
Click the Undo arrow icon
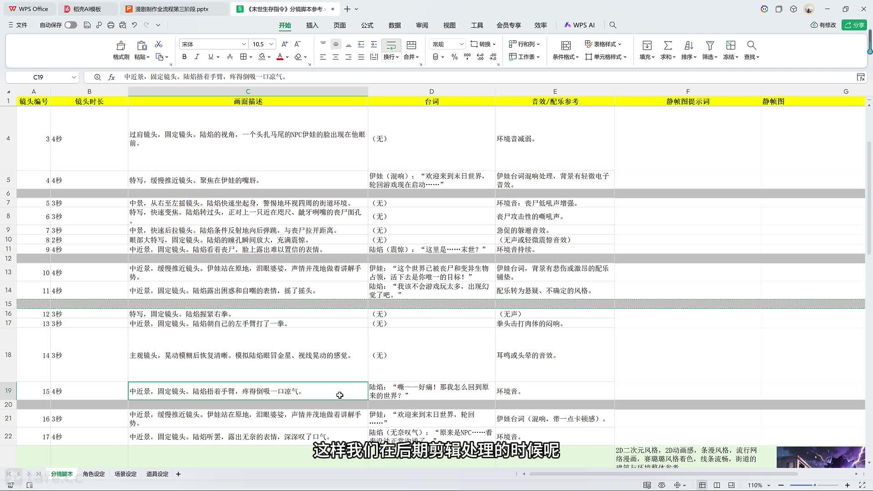(135, 25)
